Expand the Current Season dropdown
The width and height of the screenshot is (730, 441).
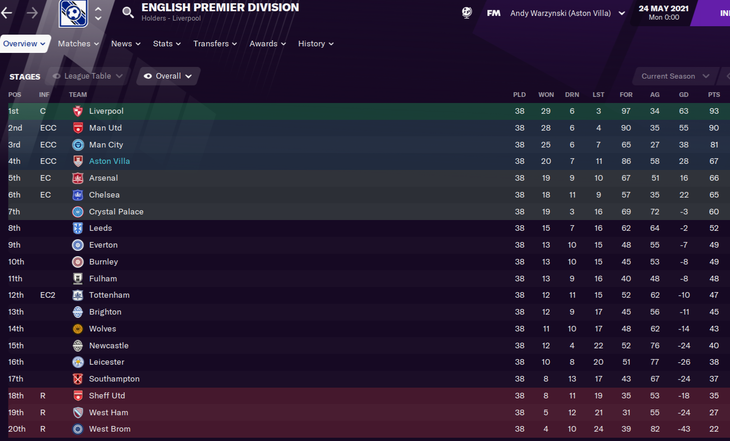[674, 76]
